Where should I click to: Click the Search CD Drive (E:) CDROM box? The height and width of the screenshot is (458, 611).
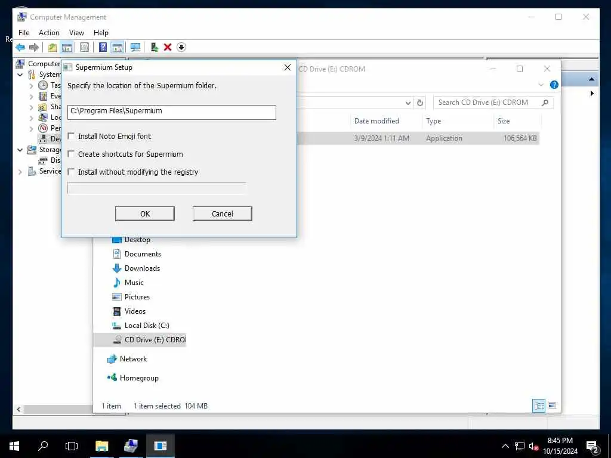coord(493,103)
